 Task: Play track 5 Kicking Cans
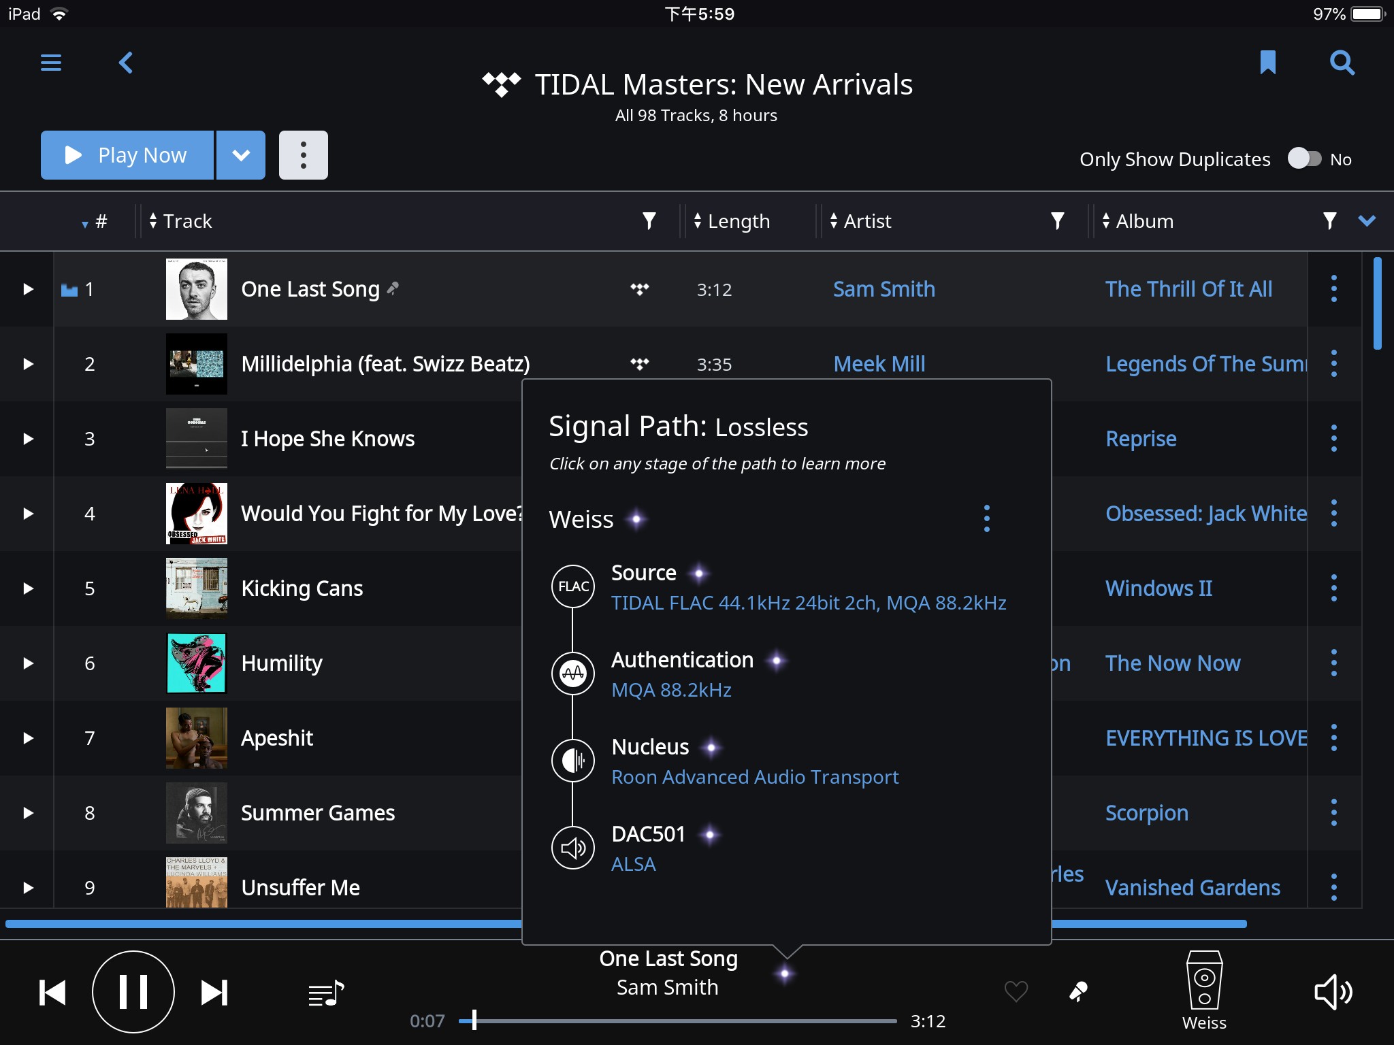pyautogui.click(x=28, y=588)
